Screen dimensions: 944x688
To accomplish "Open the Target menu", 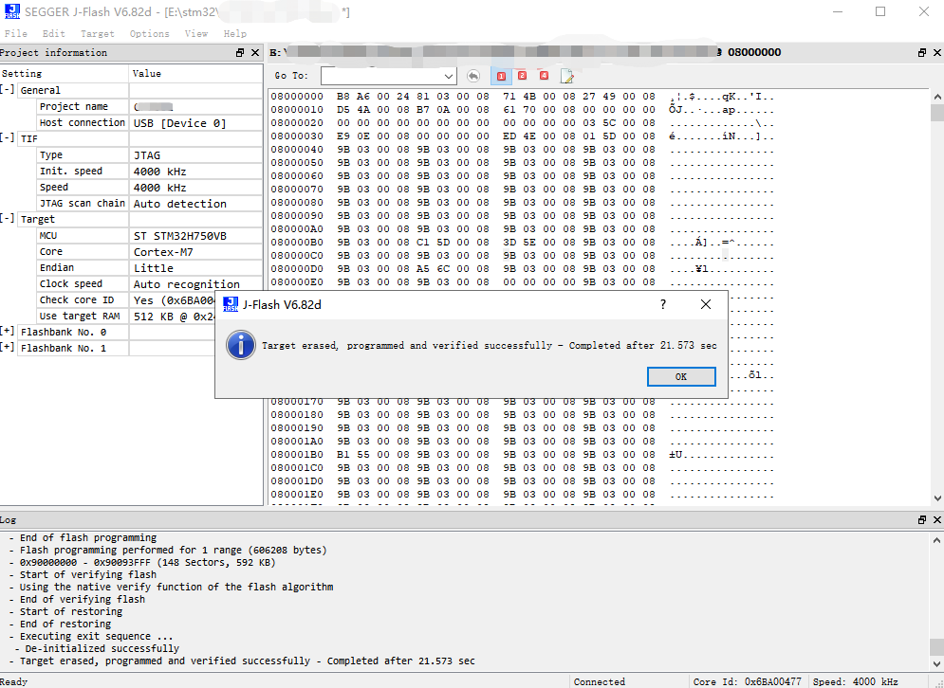I will (96, 33).
